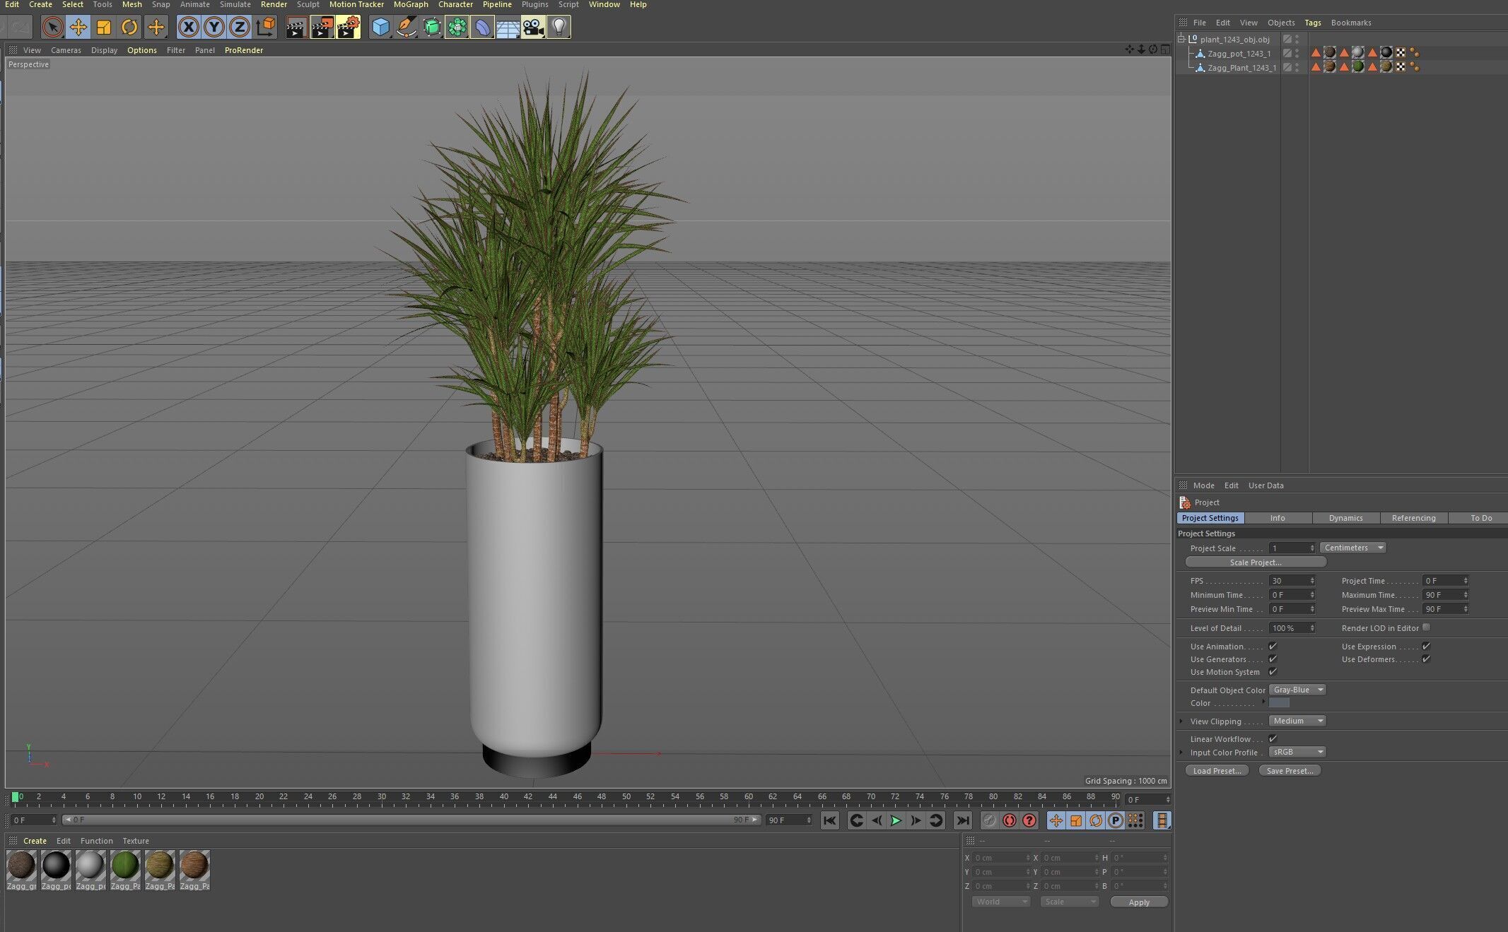The image size is (1508, 932).
Task: Toggle Use Generators checkbox
Action: coord(1273,659)
